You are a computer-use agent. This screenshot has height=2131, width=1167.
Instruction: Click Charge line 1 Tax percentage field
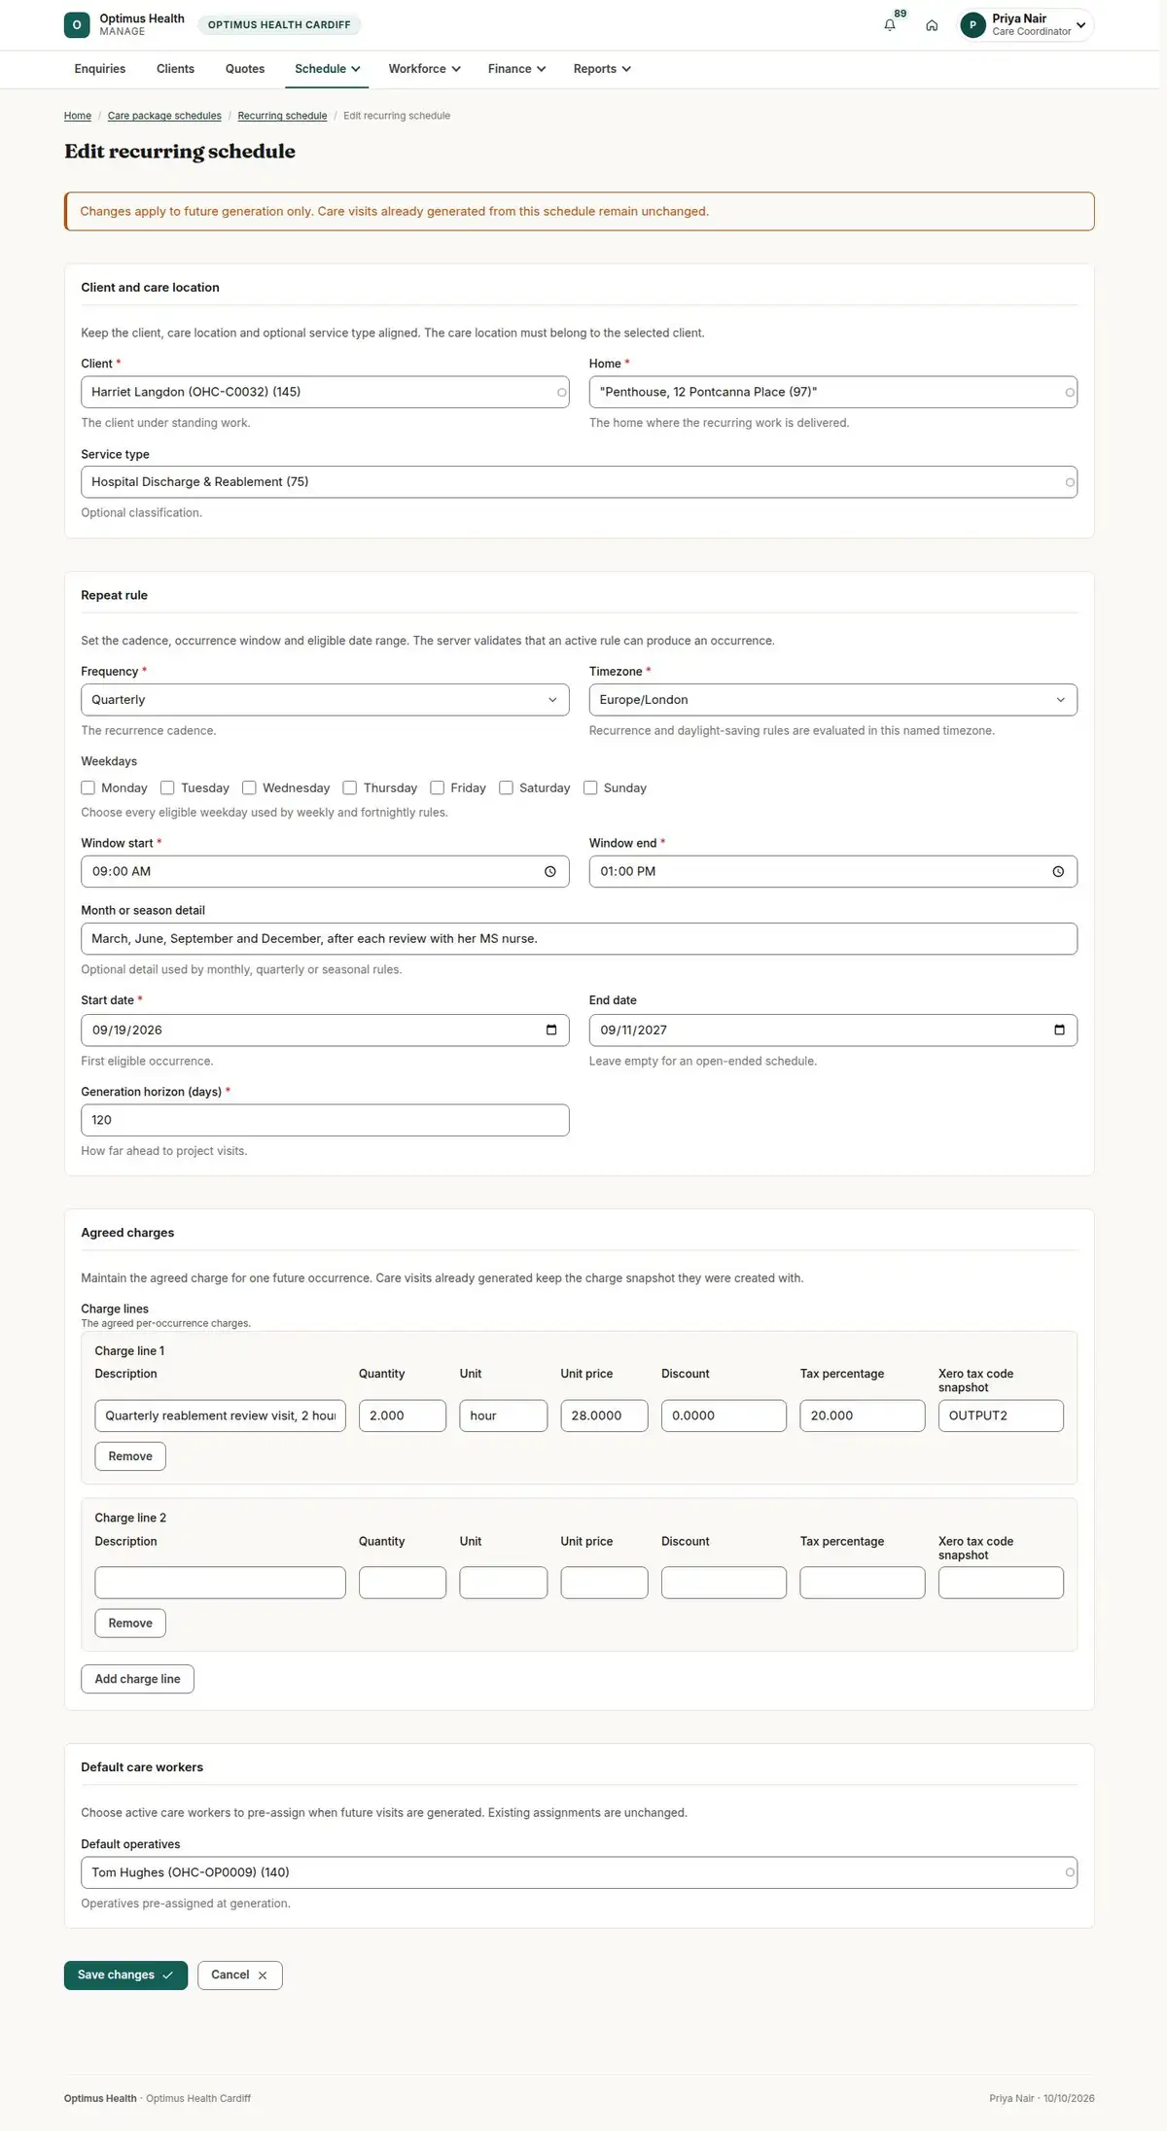tap(863, 1415)
